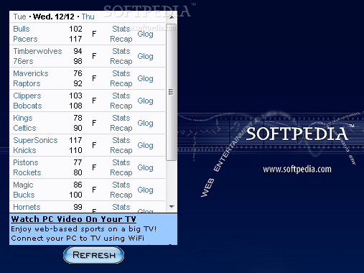This screenshot has height=273, width=364.
Task: Select the Bobcats score 108
Action: pyautogui.click(x=75, y=106)
